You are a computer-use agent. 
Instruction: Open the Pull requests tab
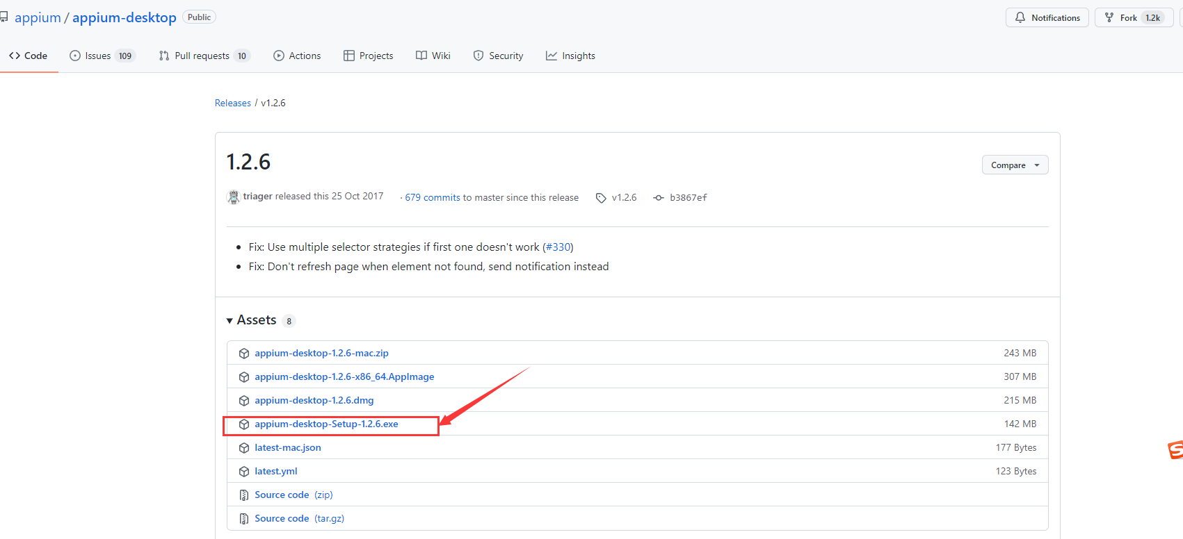tap(204, 56)
